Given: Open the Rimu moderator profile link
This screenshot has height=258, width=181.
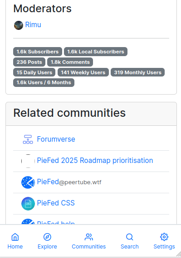Looking at the screenshot, I should click(x=33, y=25).
